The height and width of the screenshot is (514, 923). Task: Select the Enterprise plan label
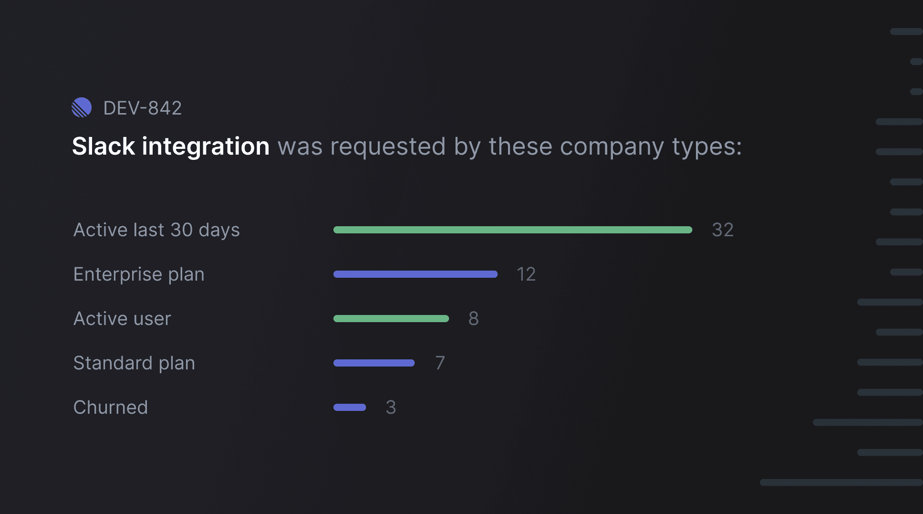pos(139,274)
